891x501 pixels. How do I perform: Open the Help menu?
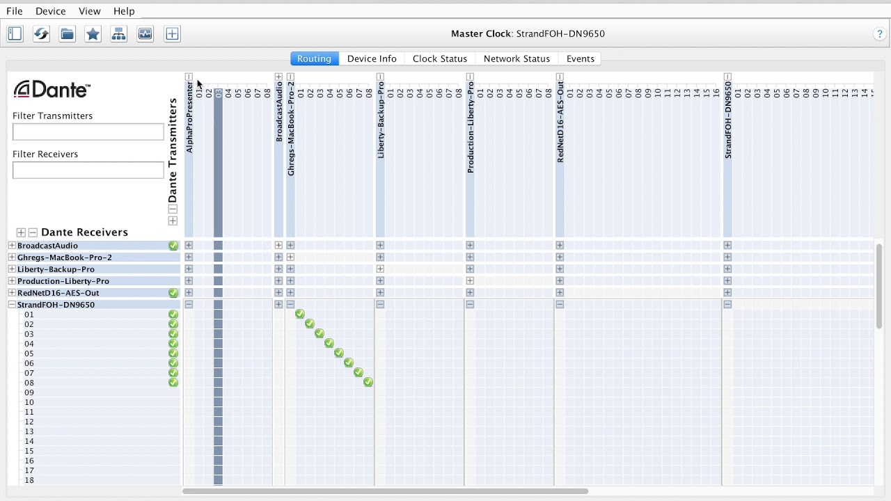point(124,11)
